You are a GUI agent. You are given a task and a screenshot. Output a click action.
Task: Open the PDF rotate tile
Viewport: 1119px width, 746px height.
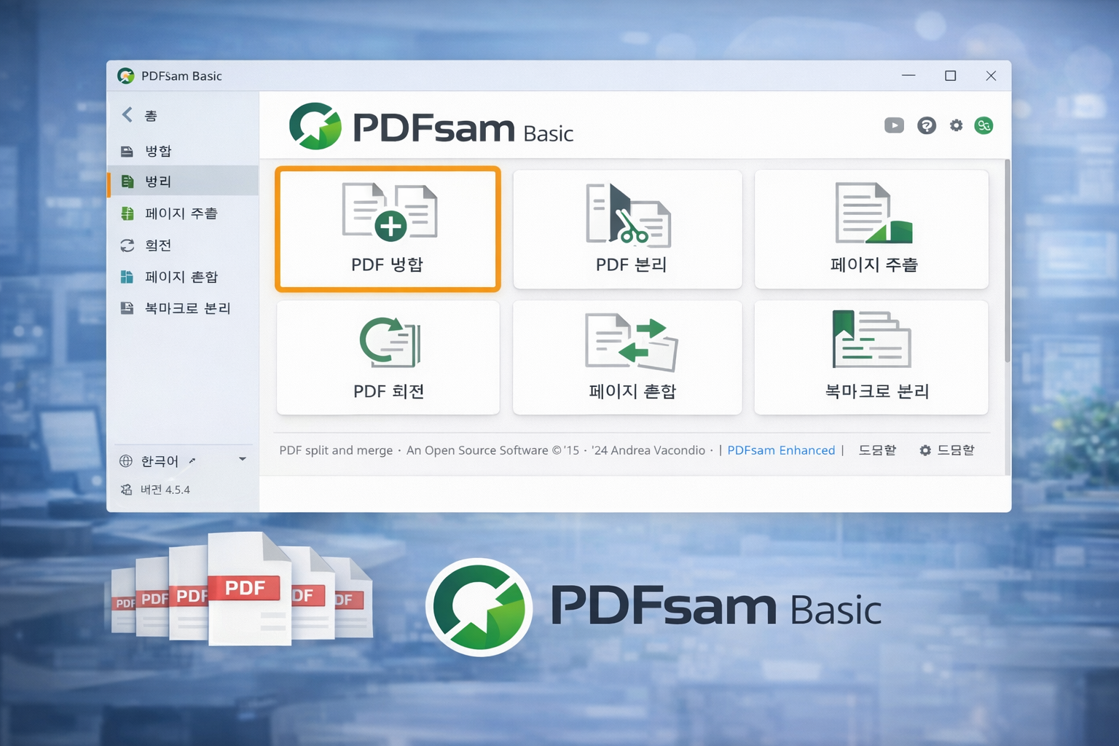(388, 358)
